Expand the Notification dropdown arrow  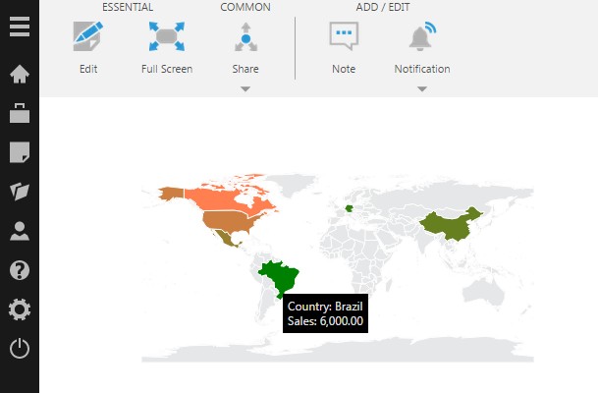[x=422, y=88]
